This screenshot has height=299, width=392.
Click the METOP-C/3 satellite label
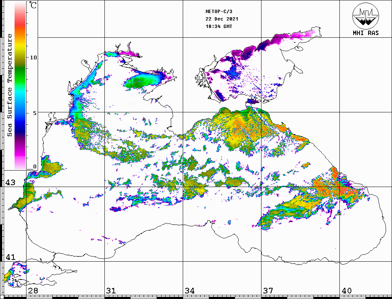pos(219,12)
